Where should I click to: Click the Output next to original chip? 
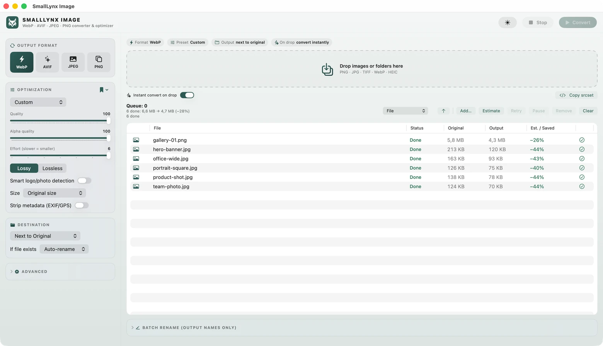(240, 42)
